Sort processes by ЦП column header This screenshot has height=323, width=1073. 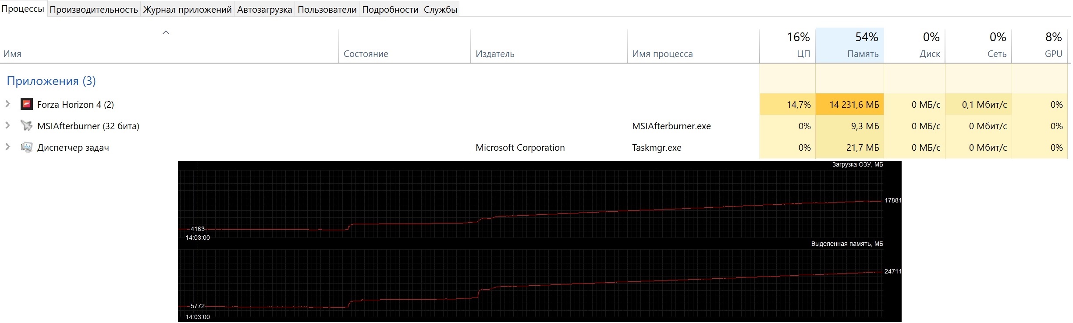[x=787, y=46]
